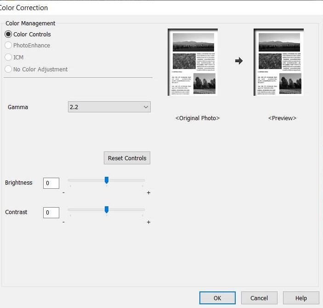
Task: Click the minus sign under Contrast slider
Action: tap(63, 222)
